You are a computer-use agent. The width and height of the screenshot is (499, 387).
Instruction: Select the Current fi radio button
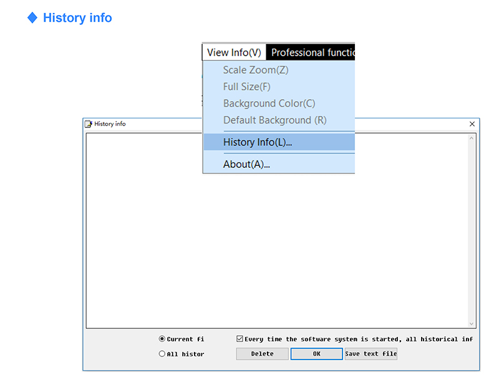coord(162,339)
